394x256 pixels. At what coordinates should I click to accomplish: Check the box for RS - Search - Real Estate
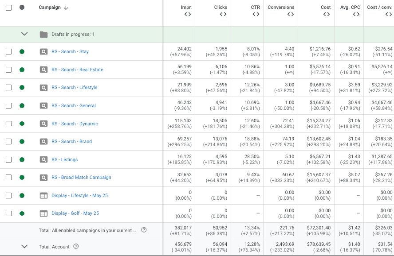pyautogui.click(x=8, y=70)
